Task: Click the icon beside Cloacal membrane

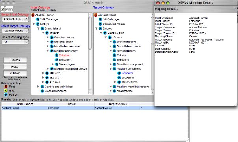Action: coord(42,91)
